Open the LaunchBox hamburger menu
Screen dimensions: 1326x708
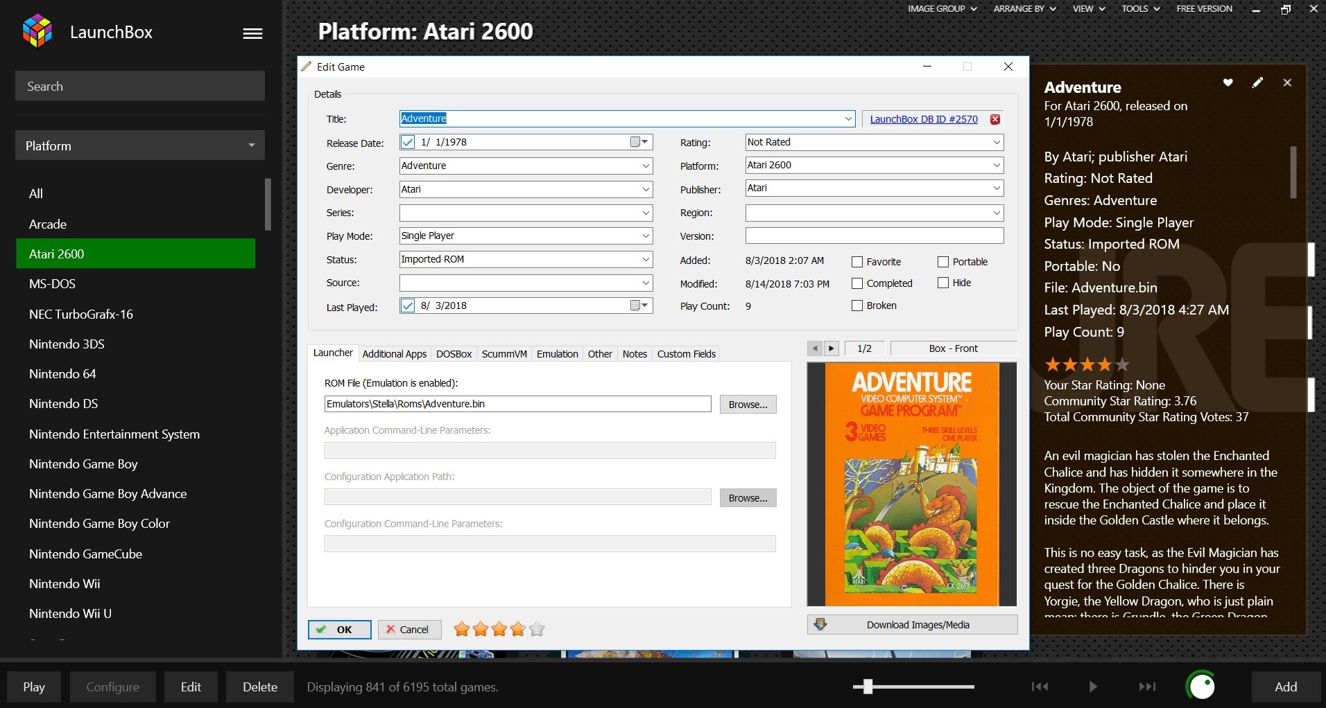[x=252, y=33]
